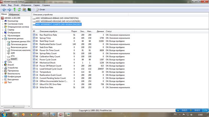Click the green monitor toolbar icon
Image resolution: width=209 pixels, height=117 pixels.
[29, 10]
